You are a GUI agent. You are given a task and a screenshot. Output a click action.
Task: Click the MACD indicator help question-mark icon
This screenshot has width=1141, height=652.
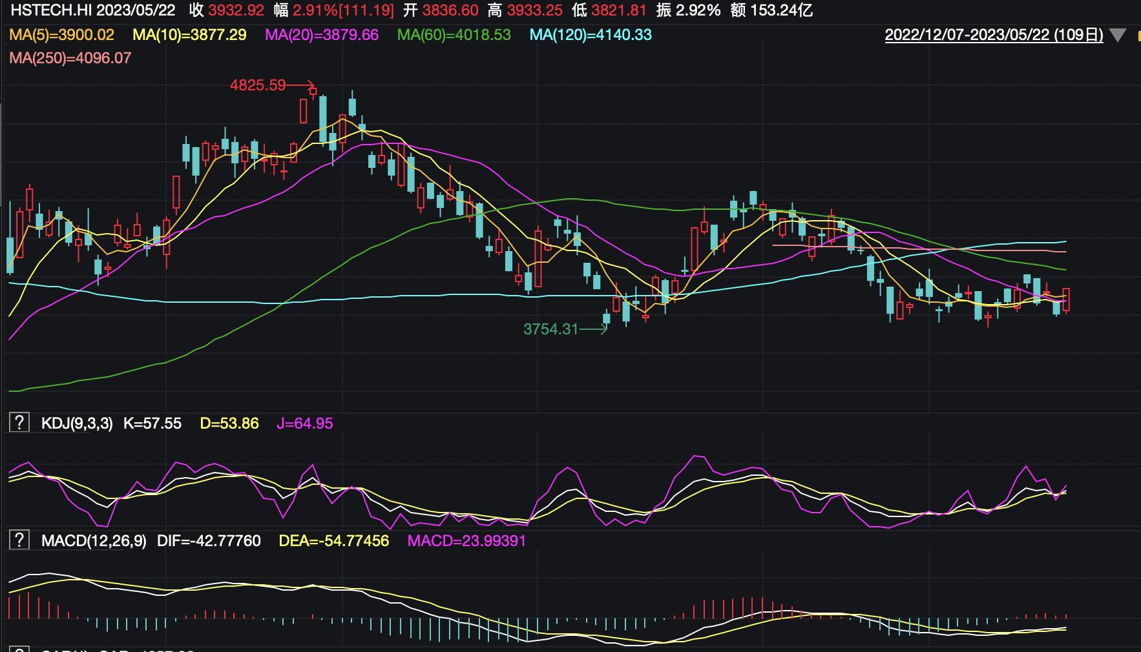19,540
